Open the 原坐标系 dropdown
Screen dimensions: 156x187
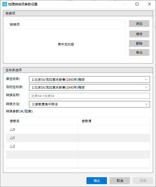coord(90,80)
